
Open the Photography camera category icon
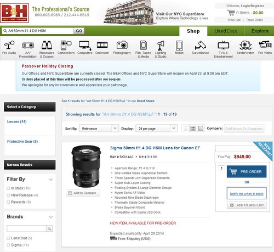coord(122,45)
